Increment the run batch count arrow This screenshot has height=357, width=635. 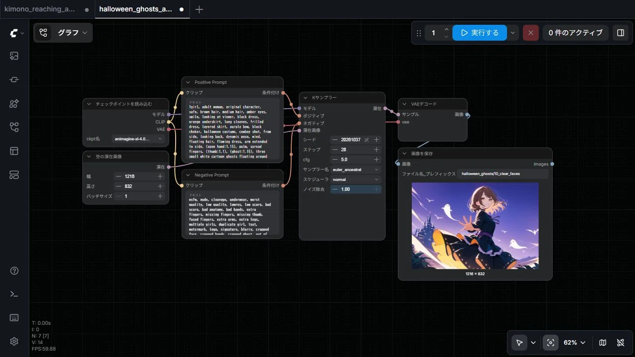[x=446, y=29]
